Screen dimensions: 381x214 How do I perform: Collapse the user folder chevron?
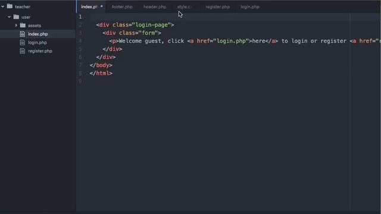[x=10, y=17]
